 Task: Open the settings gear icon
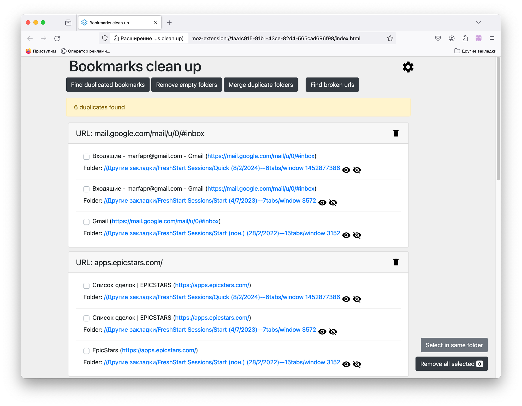[408, 67]
